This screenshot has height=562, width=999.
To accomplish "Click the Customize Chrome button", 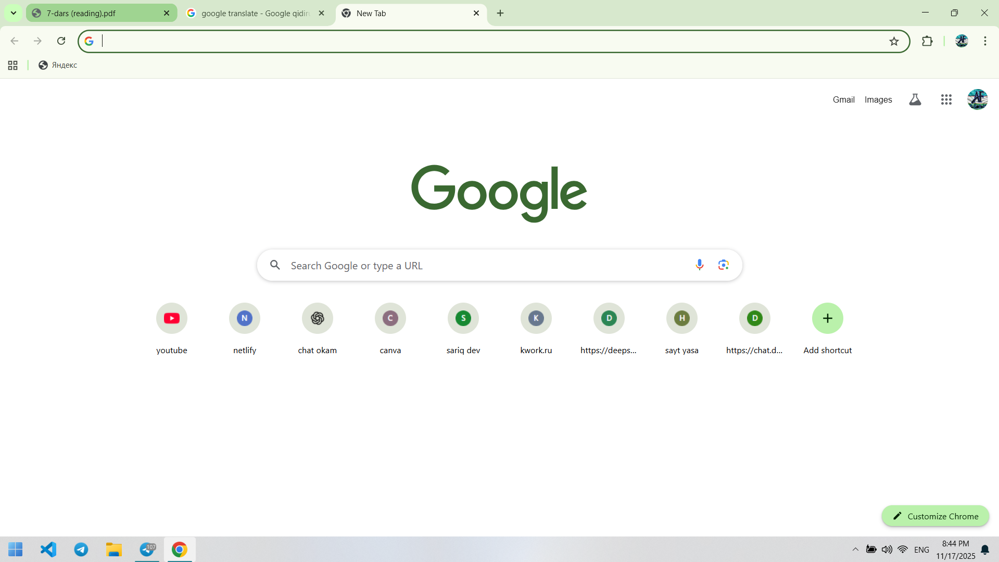I will (x=935, y=516).
